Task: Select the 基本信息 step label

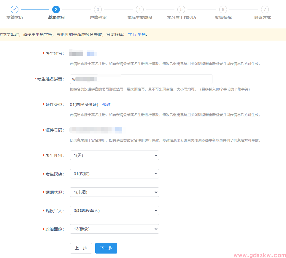Action: pyautogui.click(x=56, y=18)
